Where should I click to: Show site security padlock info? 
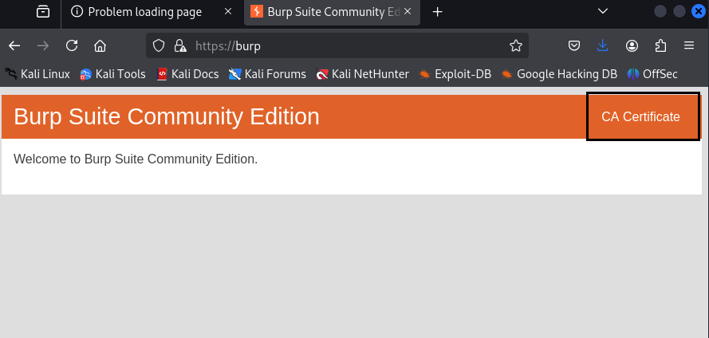180,45
